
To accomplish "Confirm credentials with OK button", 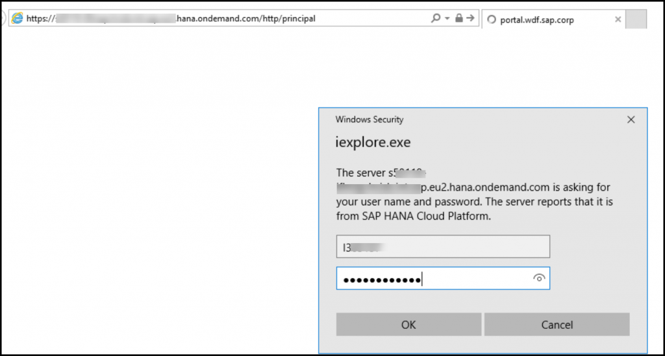I will (x=408, y=324).
